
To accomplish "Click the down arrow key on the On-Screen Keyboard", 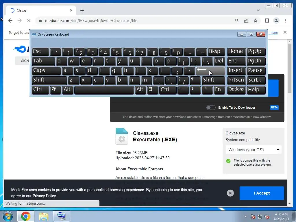I will 195,90.
